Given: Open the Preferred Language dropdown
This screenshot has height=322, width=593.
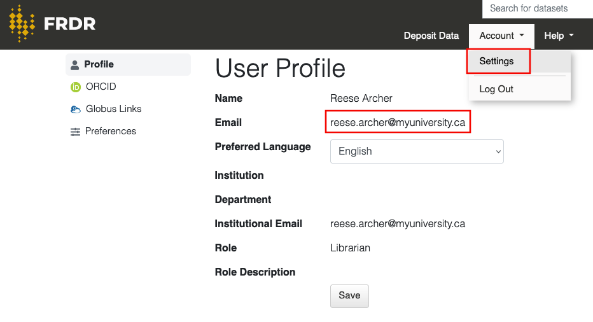Looking at the screenshot, I should click(417, 151).
